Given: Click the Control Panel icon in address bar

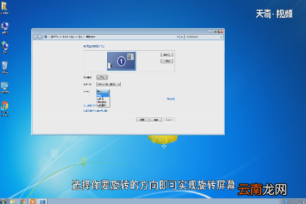Looking at the screenshot, I should pos(46,37).
